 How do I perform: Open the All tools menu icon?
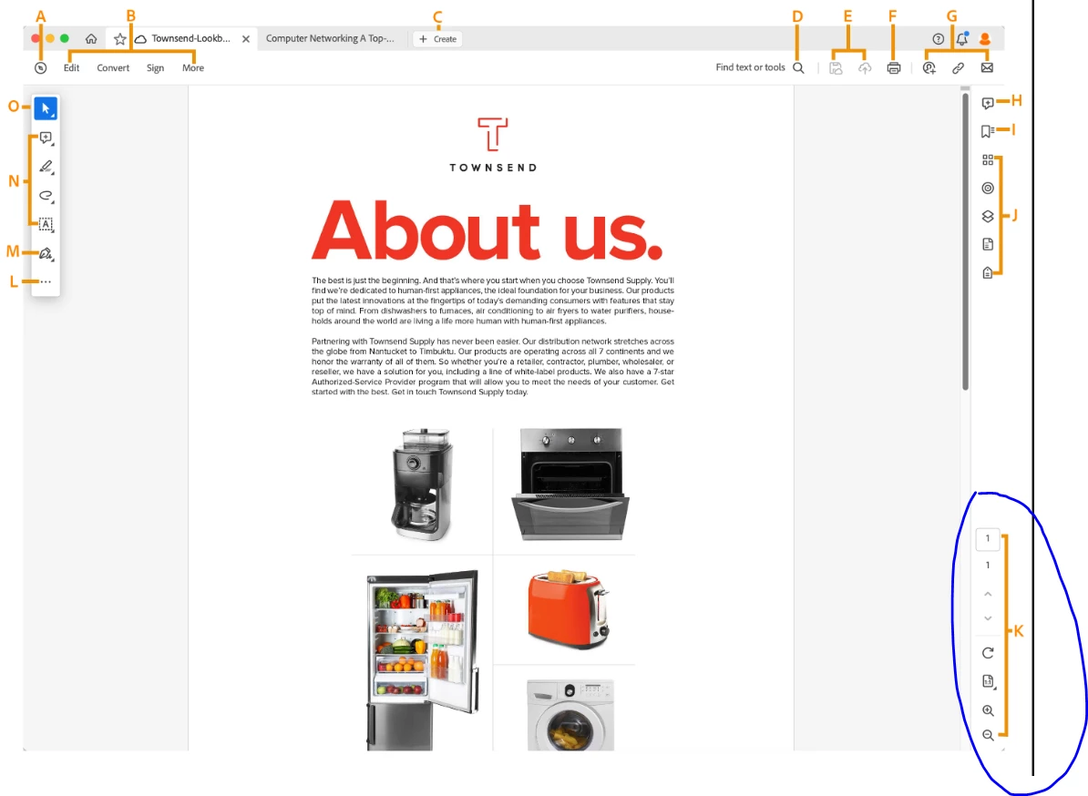point(41,68)
